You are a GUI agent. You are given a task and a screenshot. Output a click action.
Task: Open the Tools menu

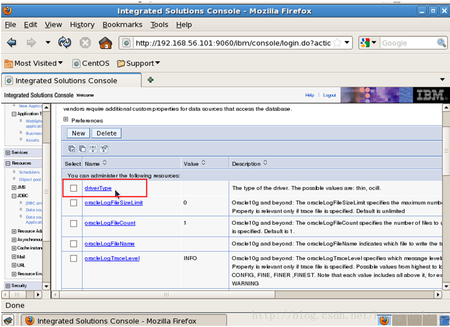pyautogui.click(x=159, y=25)
